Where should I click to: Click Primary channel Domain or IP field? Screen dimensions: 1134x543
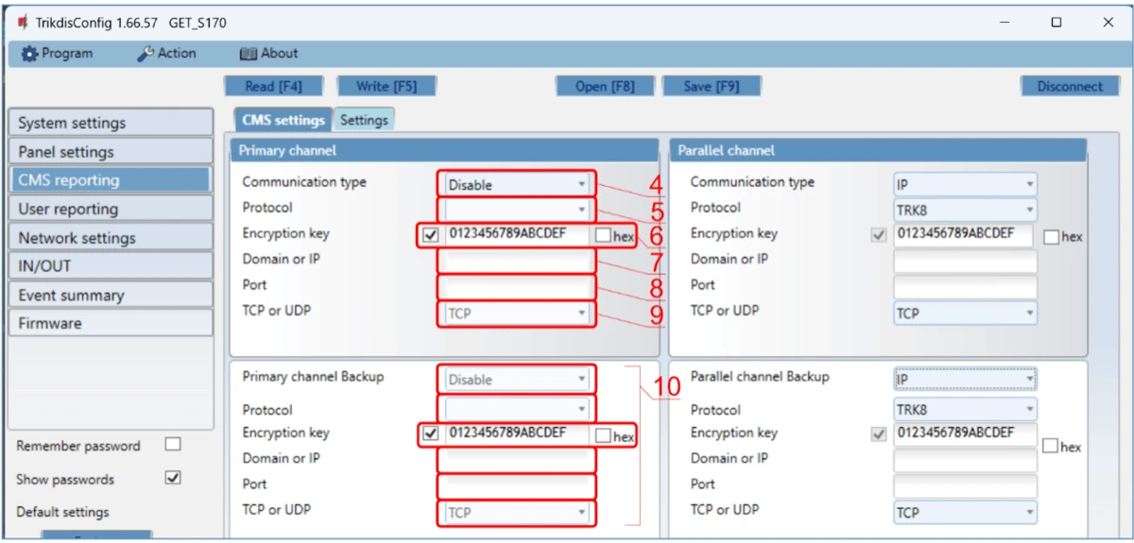pos(517,260)
